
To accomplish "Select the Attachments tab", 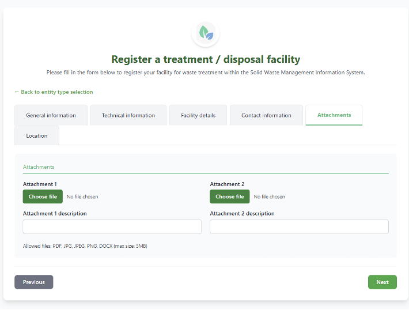I will click(334, 115).
